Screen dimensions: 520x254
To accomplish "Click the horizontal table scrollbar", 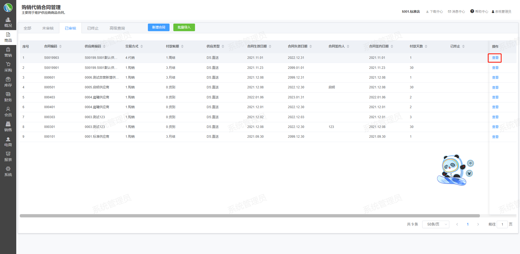I will tap(249, 216).
